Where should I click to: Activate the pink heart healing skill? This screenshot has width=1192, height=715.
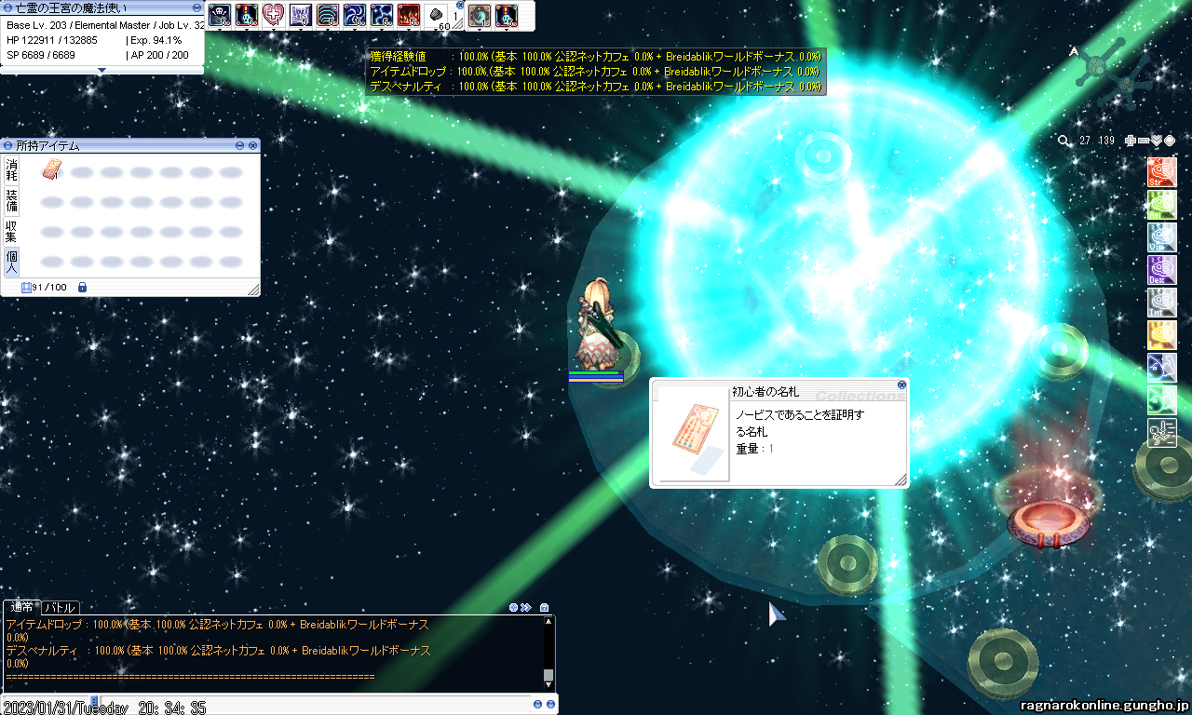tap(274, 14)
